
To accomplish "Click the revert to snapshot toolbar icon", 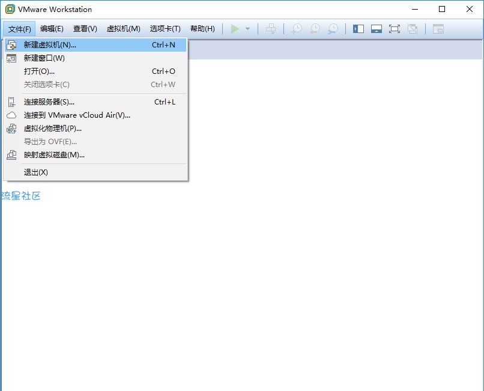I will tap(315, 29).
